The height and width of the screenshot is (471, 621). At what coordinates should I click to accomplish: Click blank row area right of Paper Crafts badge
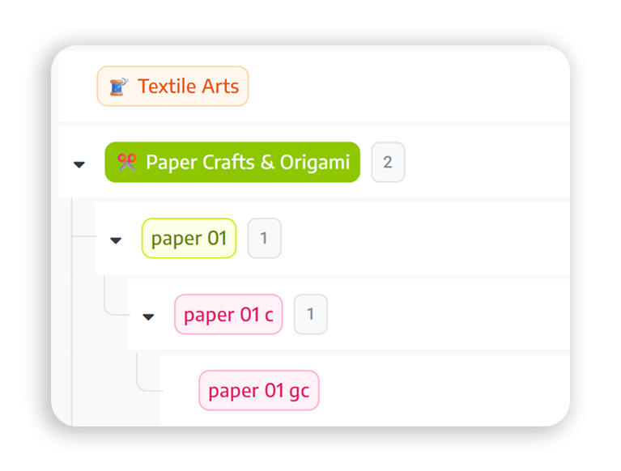(486, 163)
